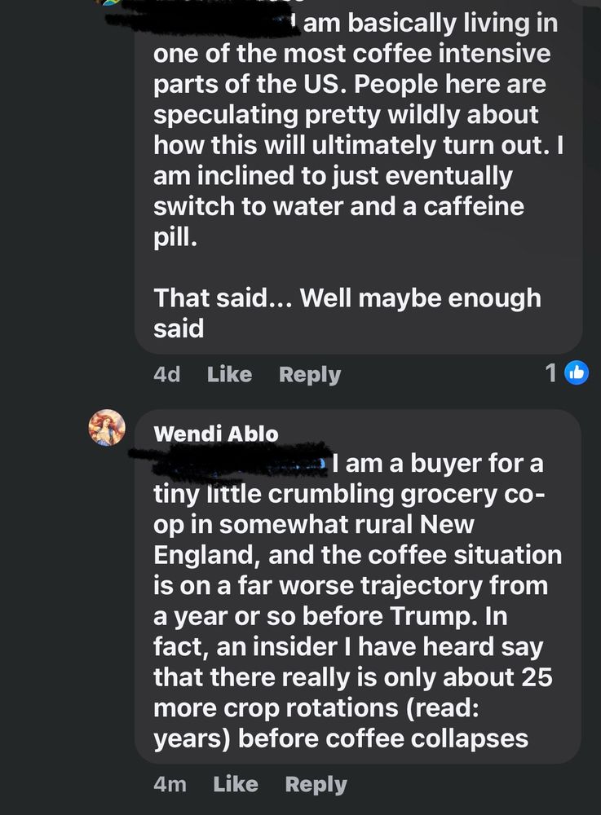This screenshot has height=815, width=601.
Task: Open the 4m timestamp link
Action: click(x=170, y=784)
